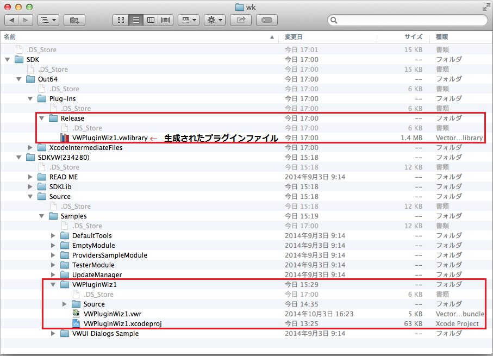
Task: Click the Xcode Project kind label
Action: (x=457, y=324)
